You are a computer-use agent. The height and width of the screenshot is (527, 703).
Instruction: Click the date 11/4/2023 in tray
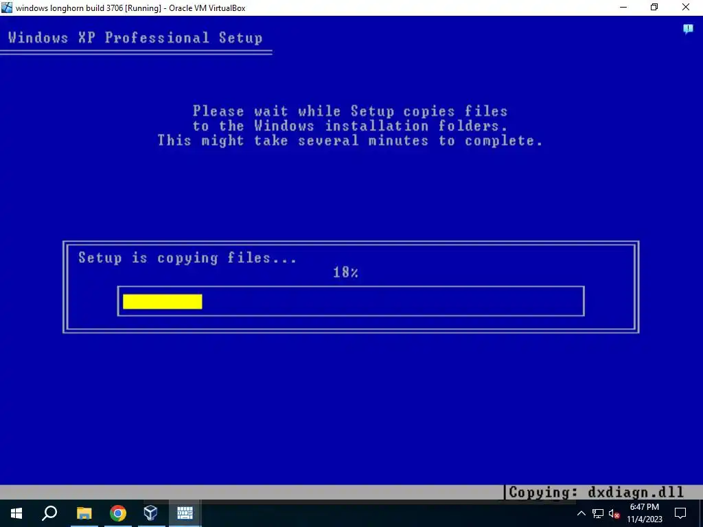pyautogui.click(x=644, y=519)
